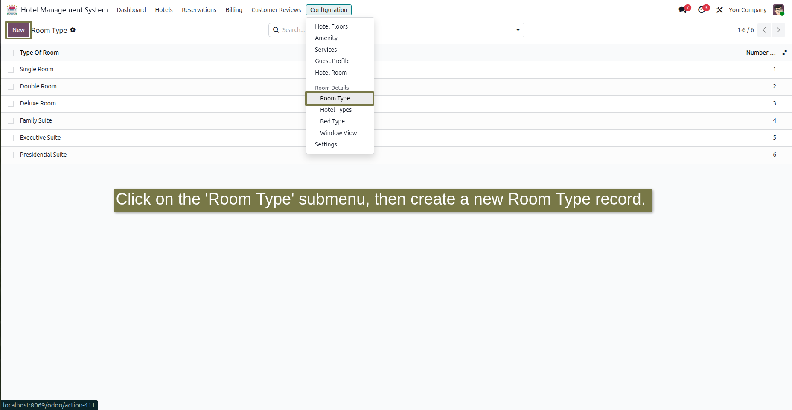
Task: Open the YourCompany switcher
Action: click(x=748, y=10)
